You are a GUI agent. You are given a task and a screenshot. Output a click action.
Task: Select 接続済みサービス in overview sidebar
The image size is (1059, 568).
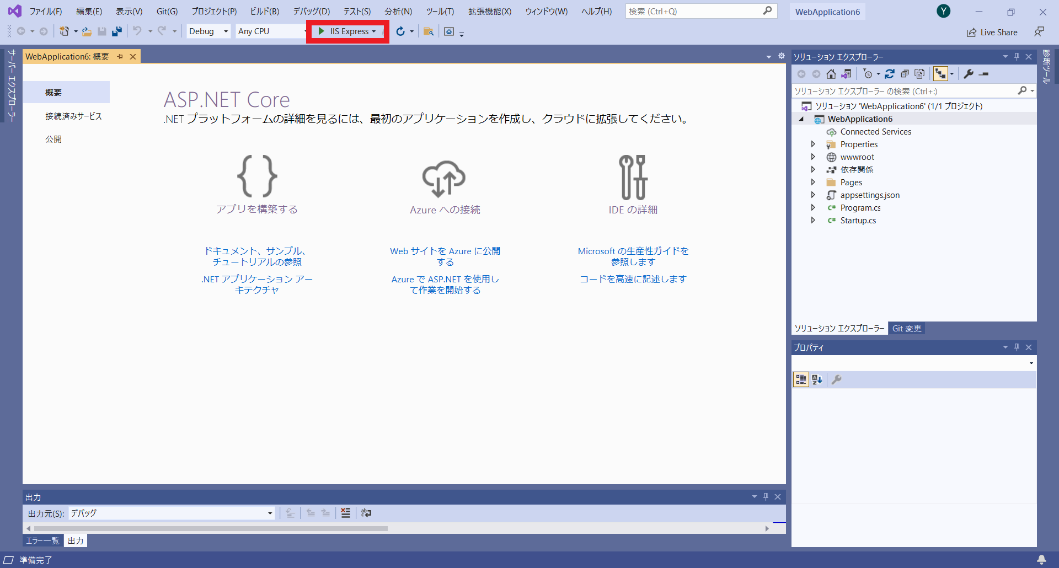click(73, 116)
